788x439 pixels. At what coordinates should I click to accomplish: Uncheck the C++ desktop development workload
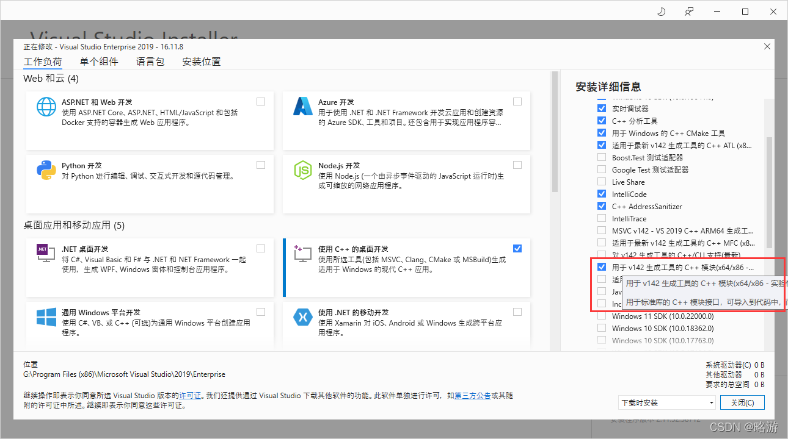click(x=517, y=248)
